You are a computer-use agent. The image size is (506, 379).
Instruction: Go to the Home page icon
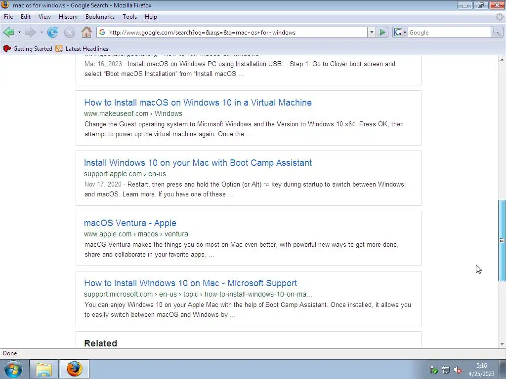click(86, 32)
